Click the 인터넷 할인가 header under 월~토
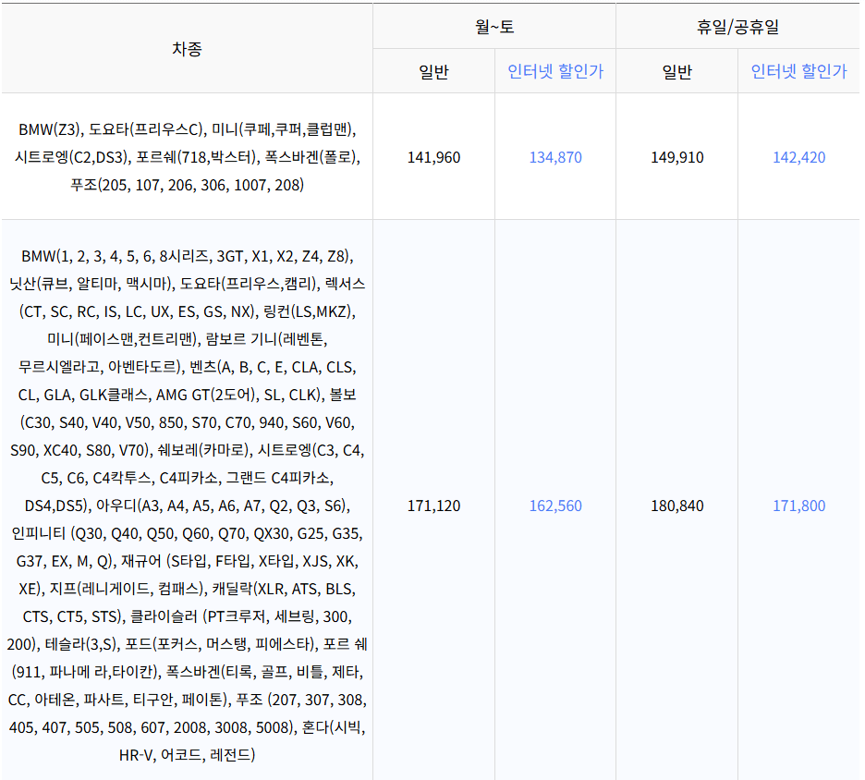This screenshot has width=865, height=780. click(x=554, y=70)
